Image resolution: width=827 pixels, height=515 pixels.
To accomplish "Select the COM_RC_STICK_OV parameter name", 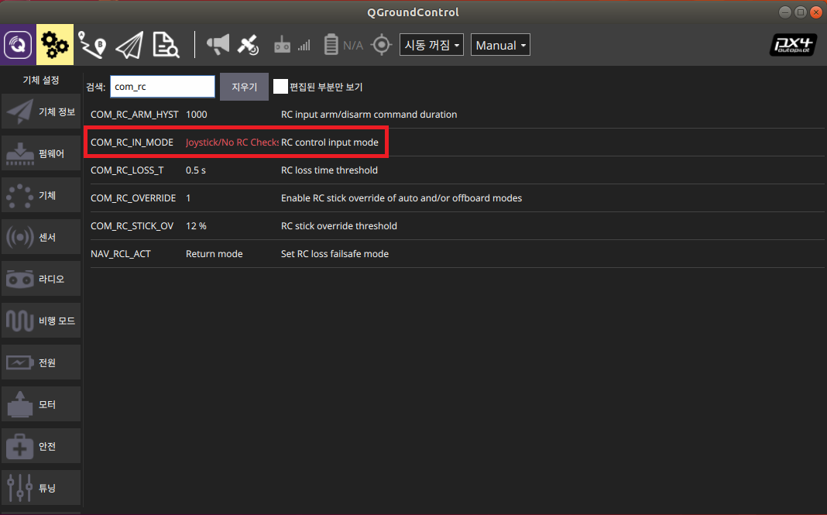I will (132, 226).
